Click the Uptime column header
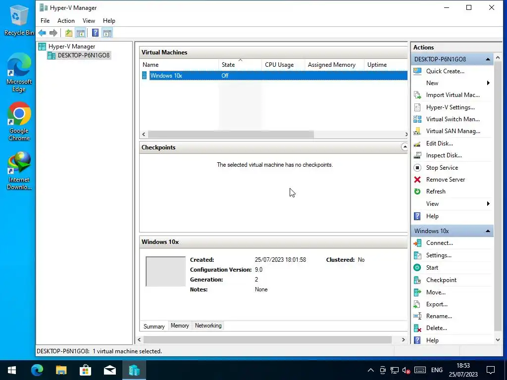This screenshot has width=507, height=380. pos(386,65)
